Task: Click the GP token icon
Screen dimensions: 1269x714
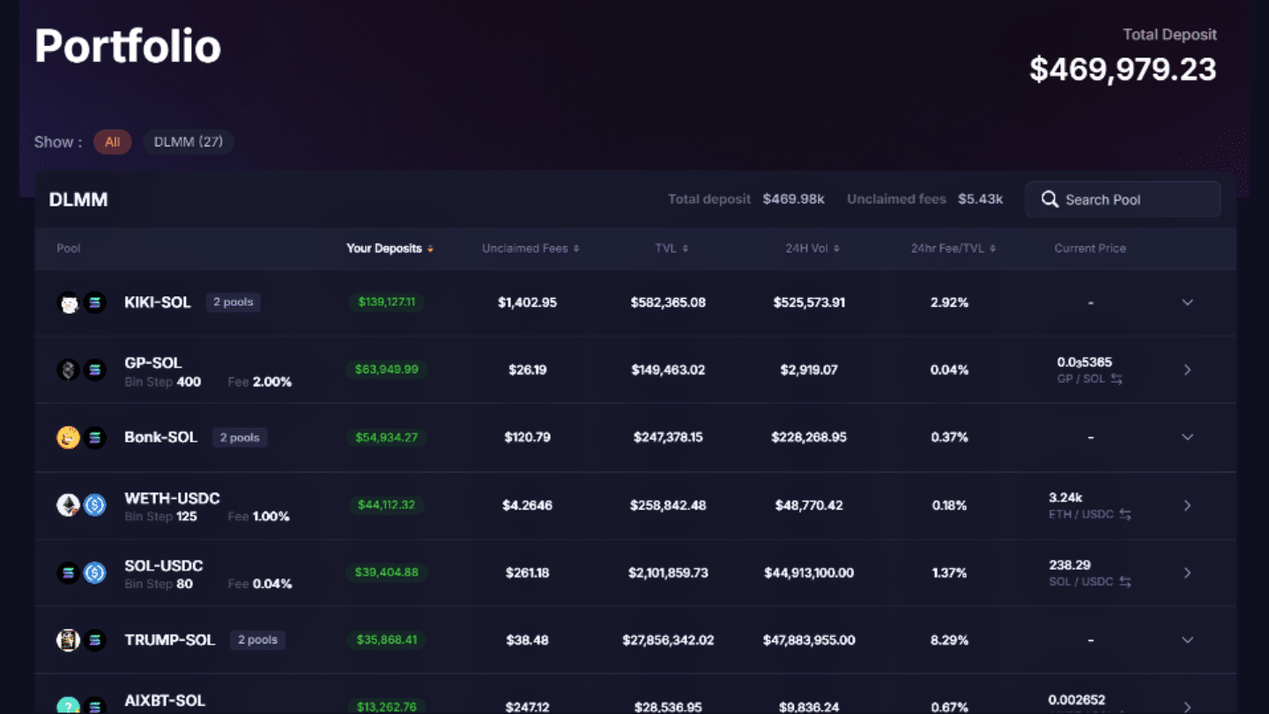Action: [69, 370]
